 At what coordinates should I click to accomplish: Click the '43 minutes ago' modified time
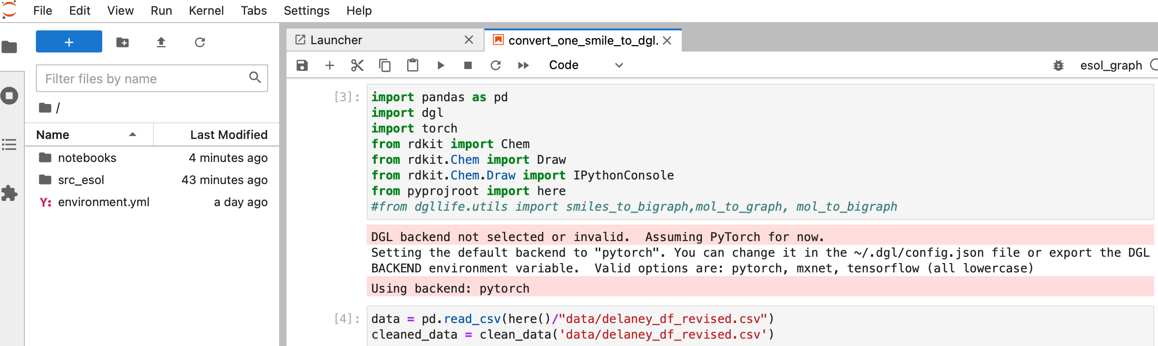tap(224, 180)
